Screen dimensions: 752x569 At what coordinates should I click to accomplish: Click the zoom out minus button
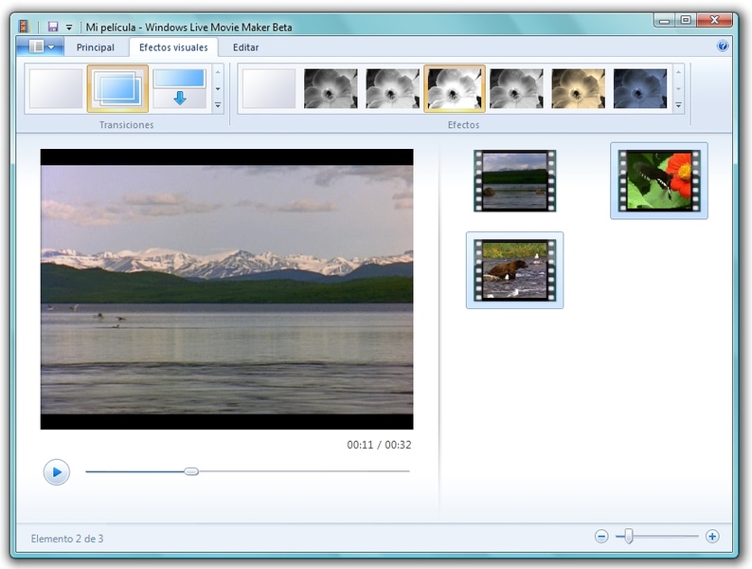[x=601, y=537]
